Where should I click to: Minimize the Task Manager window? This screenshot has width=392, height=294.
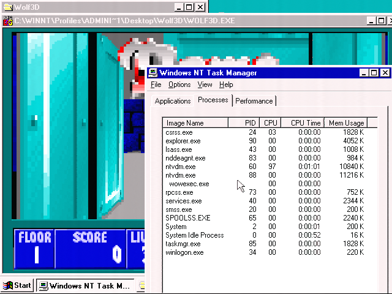pyautogui.click(x=364, y=73)
